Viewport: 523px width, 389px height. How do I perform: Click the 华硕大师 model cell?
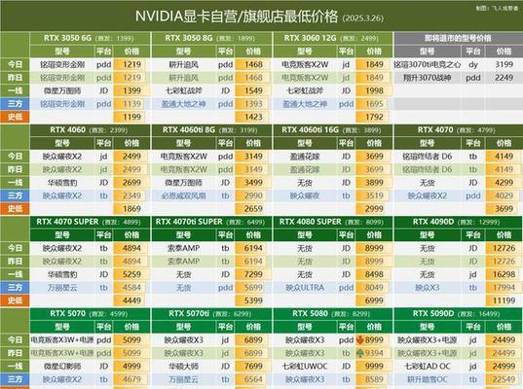point(183,366)
